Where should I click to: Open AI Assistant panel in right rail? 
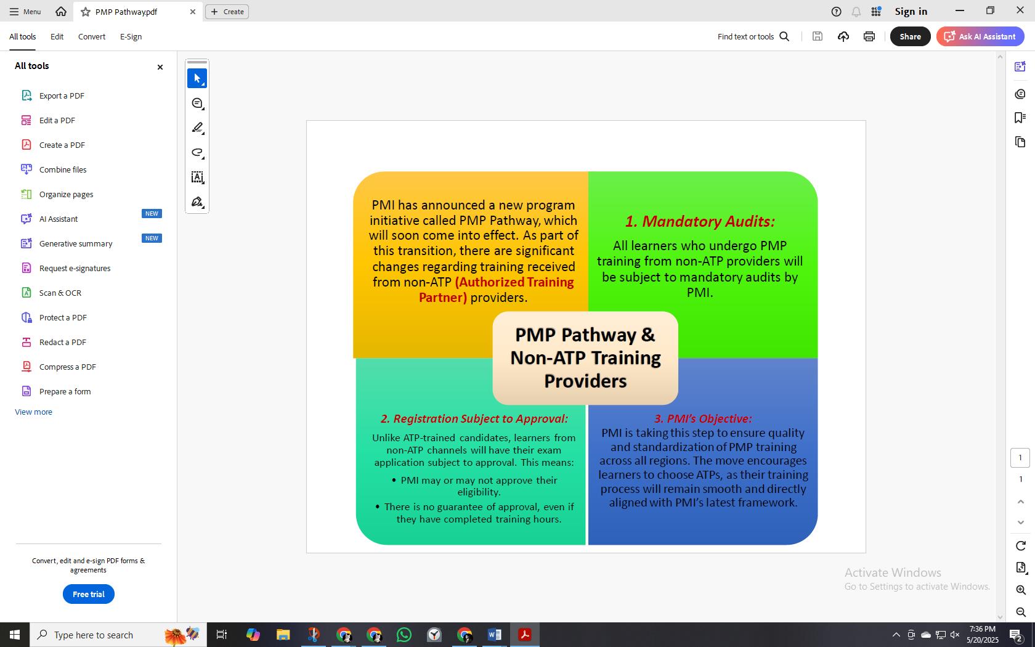[1020, 67]
